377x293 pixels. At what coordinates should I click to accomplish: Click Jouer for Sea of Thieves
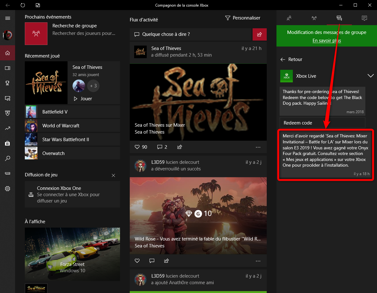83,99
